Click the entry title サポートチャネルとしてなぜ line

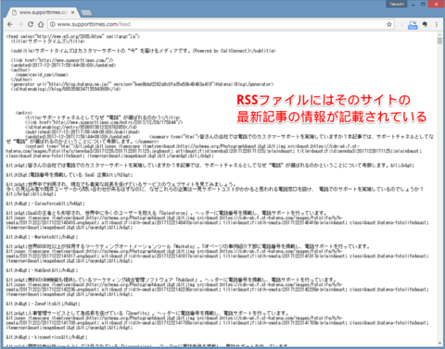(x=103, y=118)
